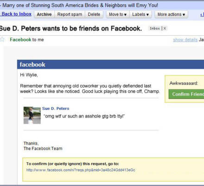Screen dimensions: 204x186
Task: Click the facebook logo in email header
Action: click(x=32, y=65)
